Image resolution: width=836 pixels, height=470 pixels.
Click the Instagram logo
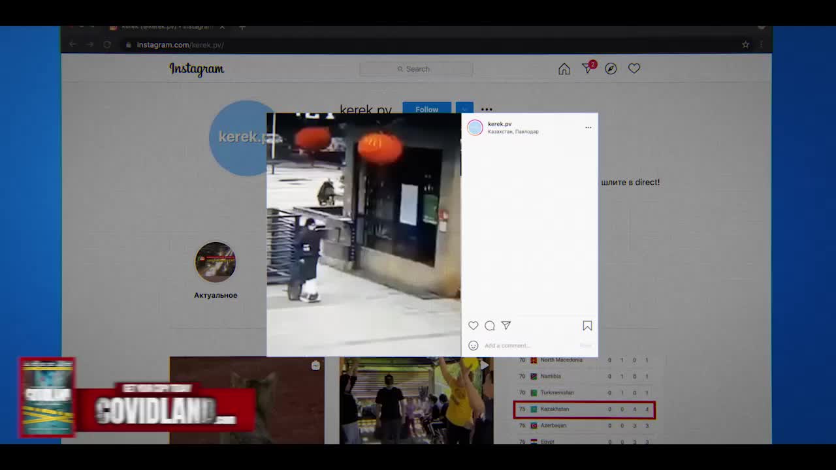coord(197,69)
